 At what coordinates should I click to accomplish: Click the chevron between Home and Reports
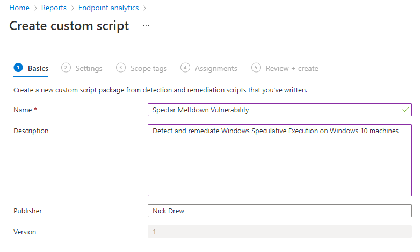[x=35, y=8]
